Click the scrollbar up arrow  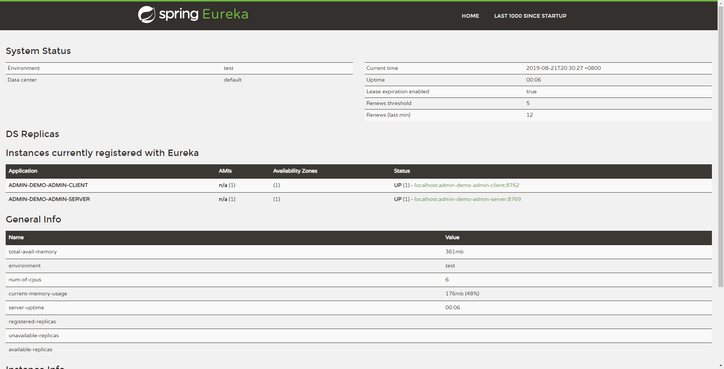pyautogui.click(x=721, y=3)
